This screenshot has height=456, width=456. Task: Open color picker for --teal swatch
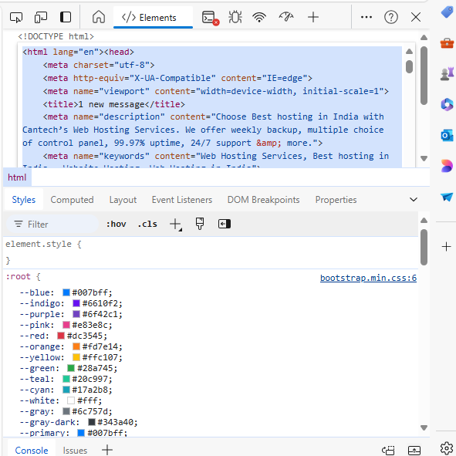point(66,379)
